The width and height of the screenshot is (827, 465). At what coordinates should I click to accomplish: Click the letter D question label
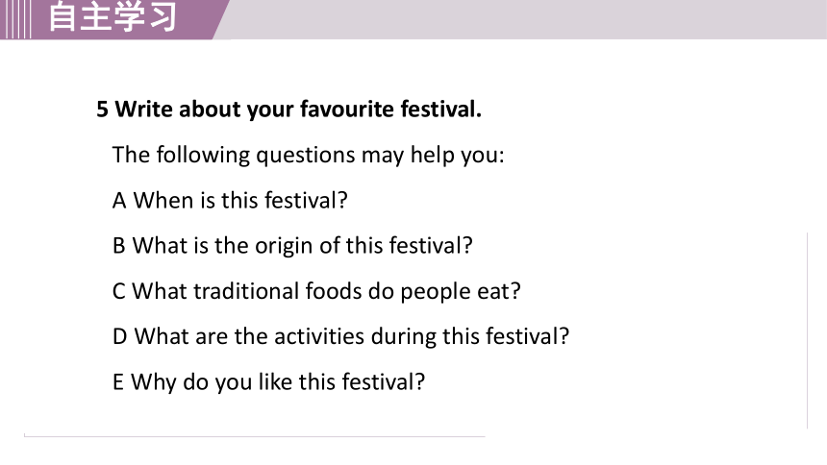pyautogui.click(x=120, y=337)
